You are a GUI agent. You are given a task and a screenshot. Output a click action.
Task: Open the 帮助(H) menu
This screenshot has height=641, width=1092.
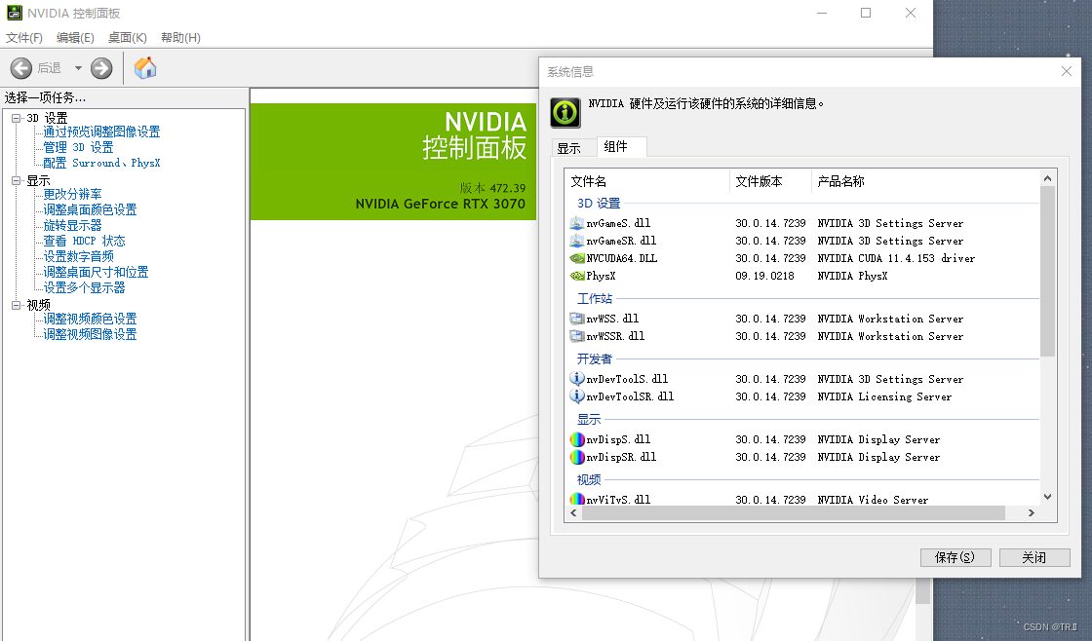click(x=180, y=38)
